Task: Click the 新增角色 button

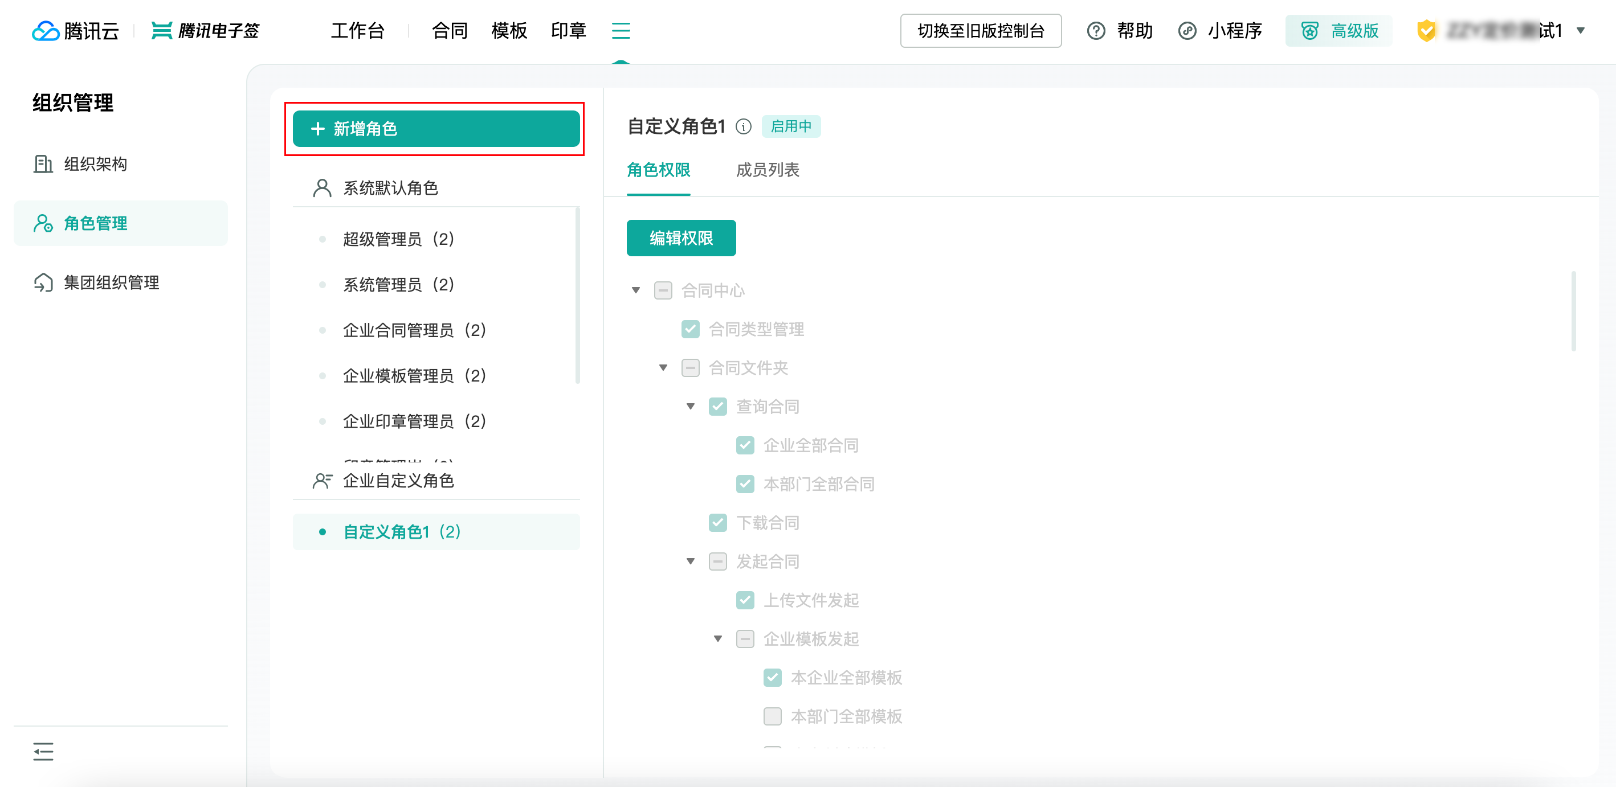Action: (x=436, y=129)
